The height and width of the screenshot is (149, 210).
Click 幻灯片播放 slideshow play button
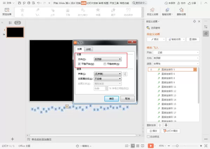[x=170, y=131]
